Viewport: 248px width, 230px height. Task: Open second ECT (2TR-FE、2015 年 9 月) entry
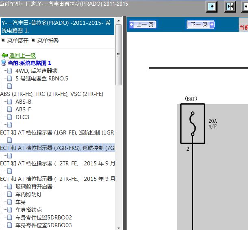pos(58,179)
